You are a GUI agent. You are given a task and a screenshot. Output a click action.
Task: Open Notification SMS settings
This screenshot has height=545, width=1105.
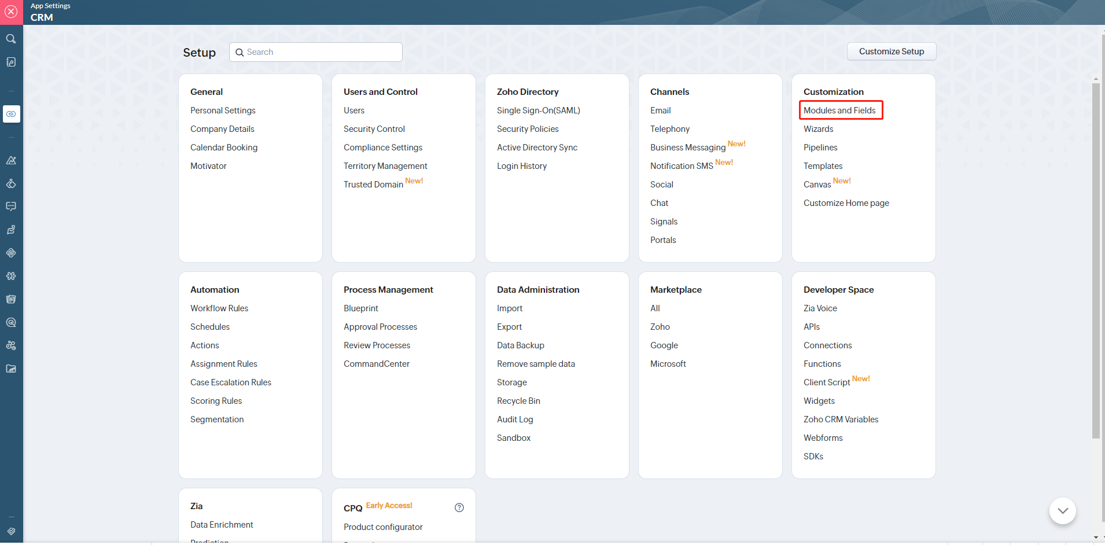click(x=682, y=166)
